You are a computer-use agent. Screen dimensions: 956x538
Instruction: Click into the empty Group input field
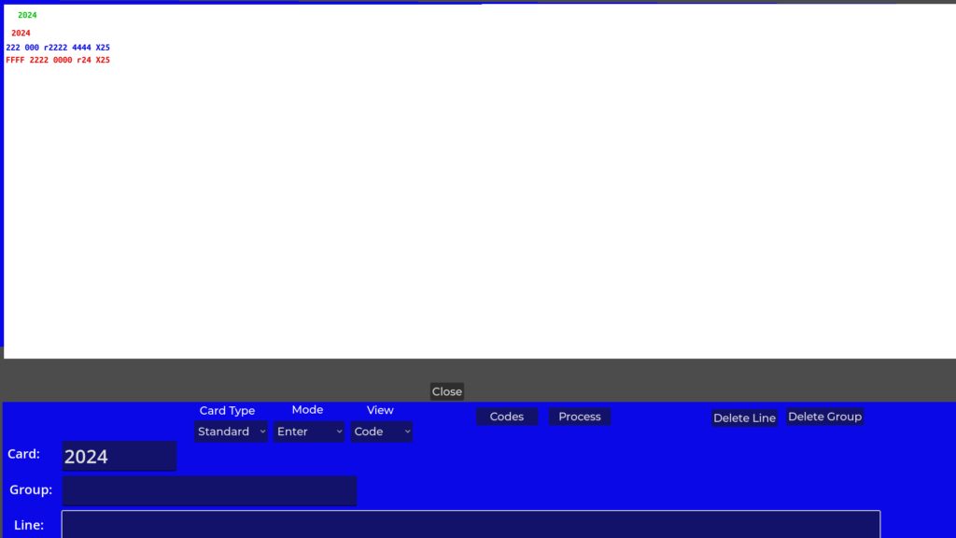209,490
